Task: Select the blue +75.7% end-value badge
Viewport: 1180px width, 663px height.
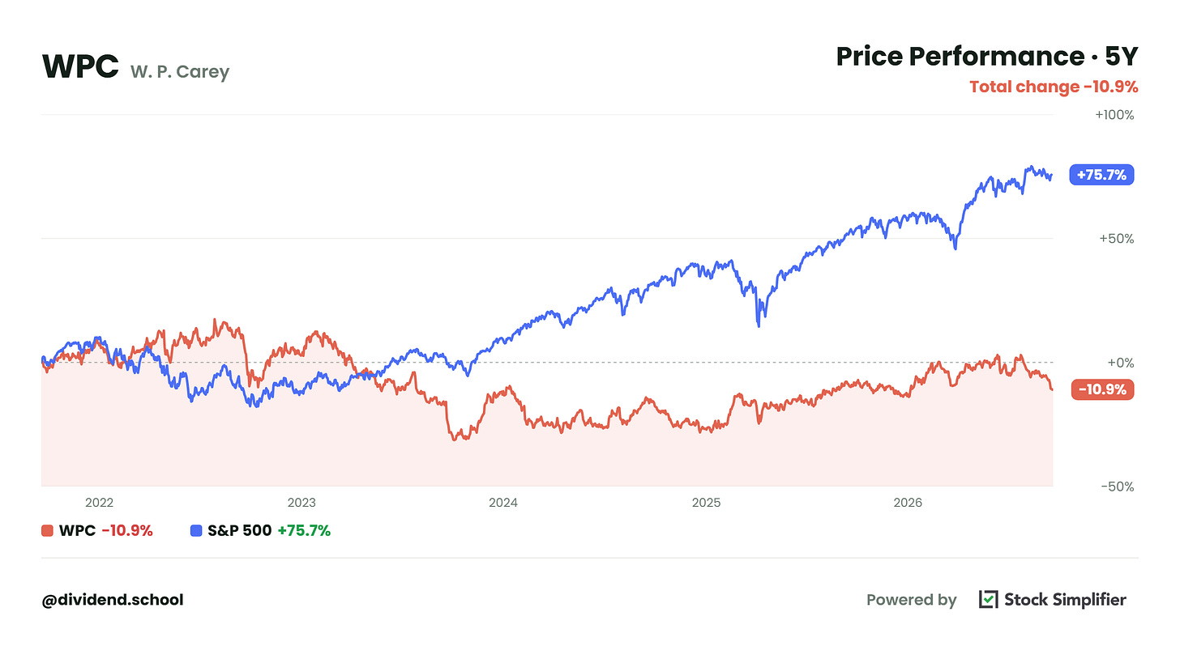Action: tap(1102, 174)
